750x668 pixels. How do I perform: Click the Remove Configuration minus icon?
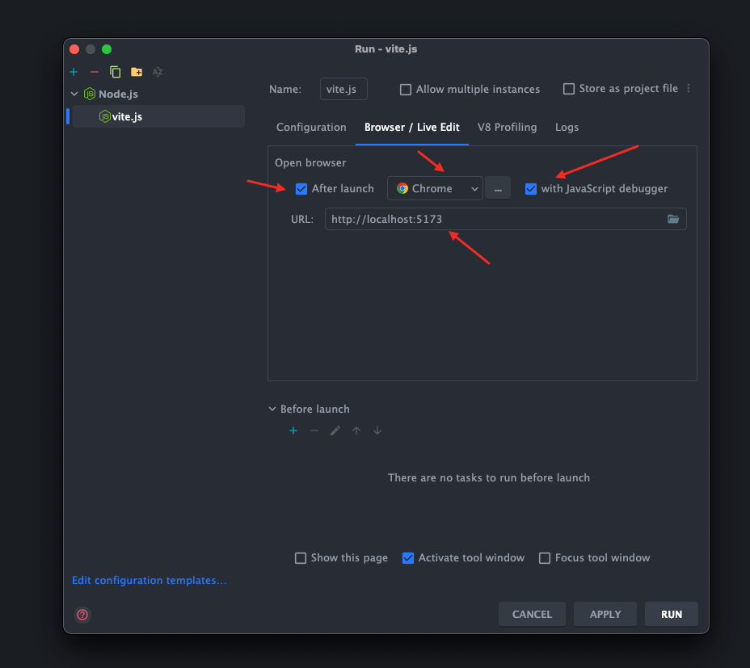click(94, 72)
